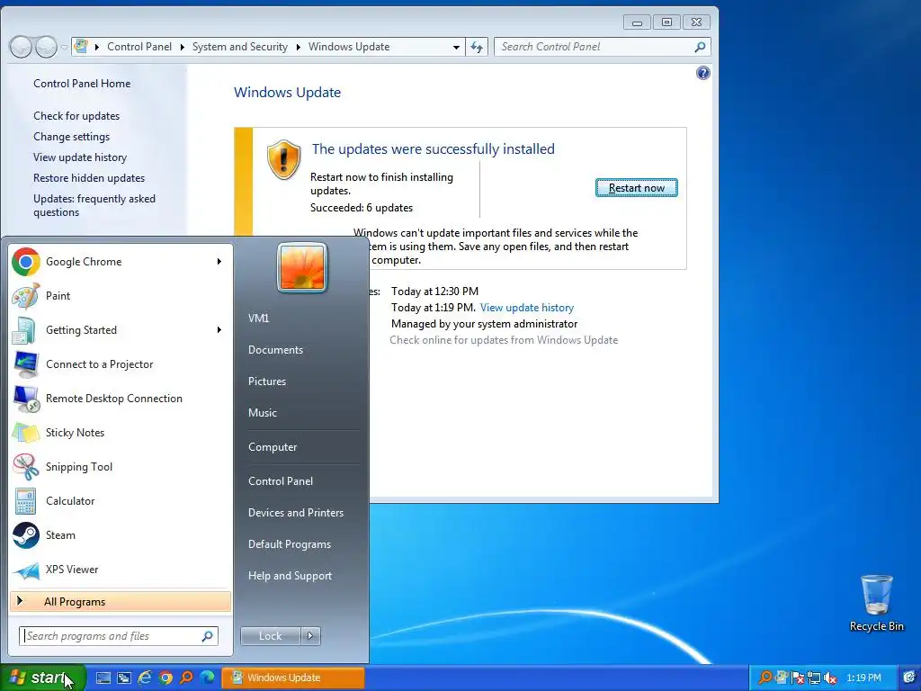Click Restore hidden updates
Screen dimensions: 921x691
(x=89, y=178)
